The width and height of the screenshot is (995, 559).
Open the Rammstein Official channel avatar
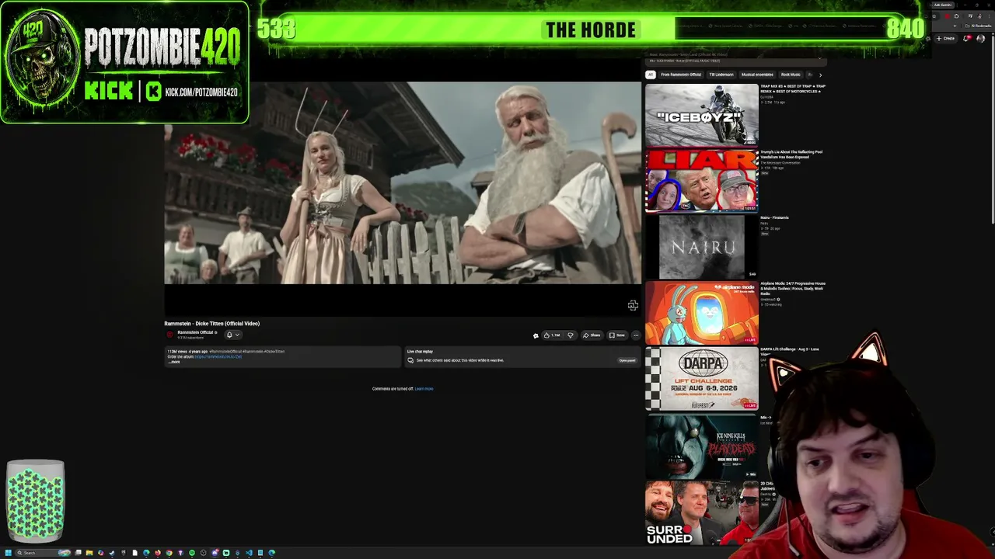tap(170, 335)
